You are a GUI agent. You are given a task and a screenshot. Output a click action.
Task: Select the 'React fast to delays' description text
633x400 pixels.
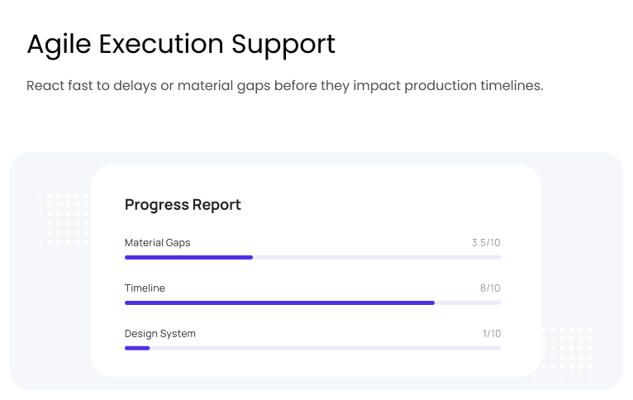click(284, 86)
